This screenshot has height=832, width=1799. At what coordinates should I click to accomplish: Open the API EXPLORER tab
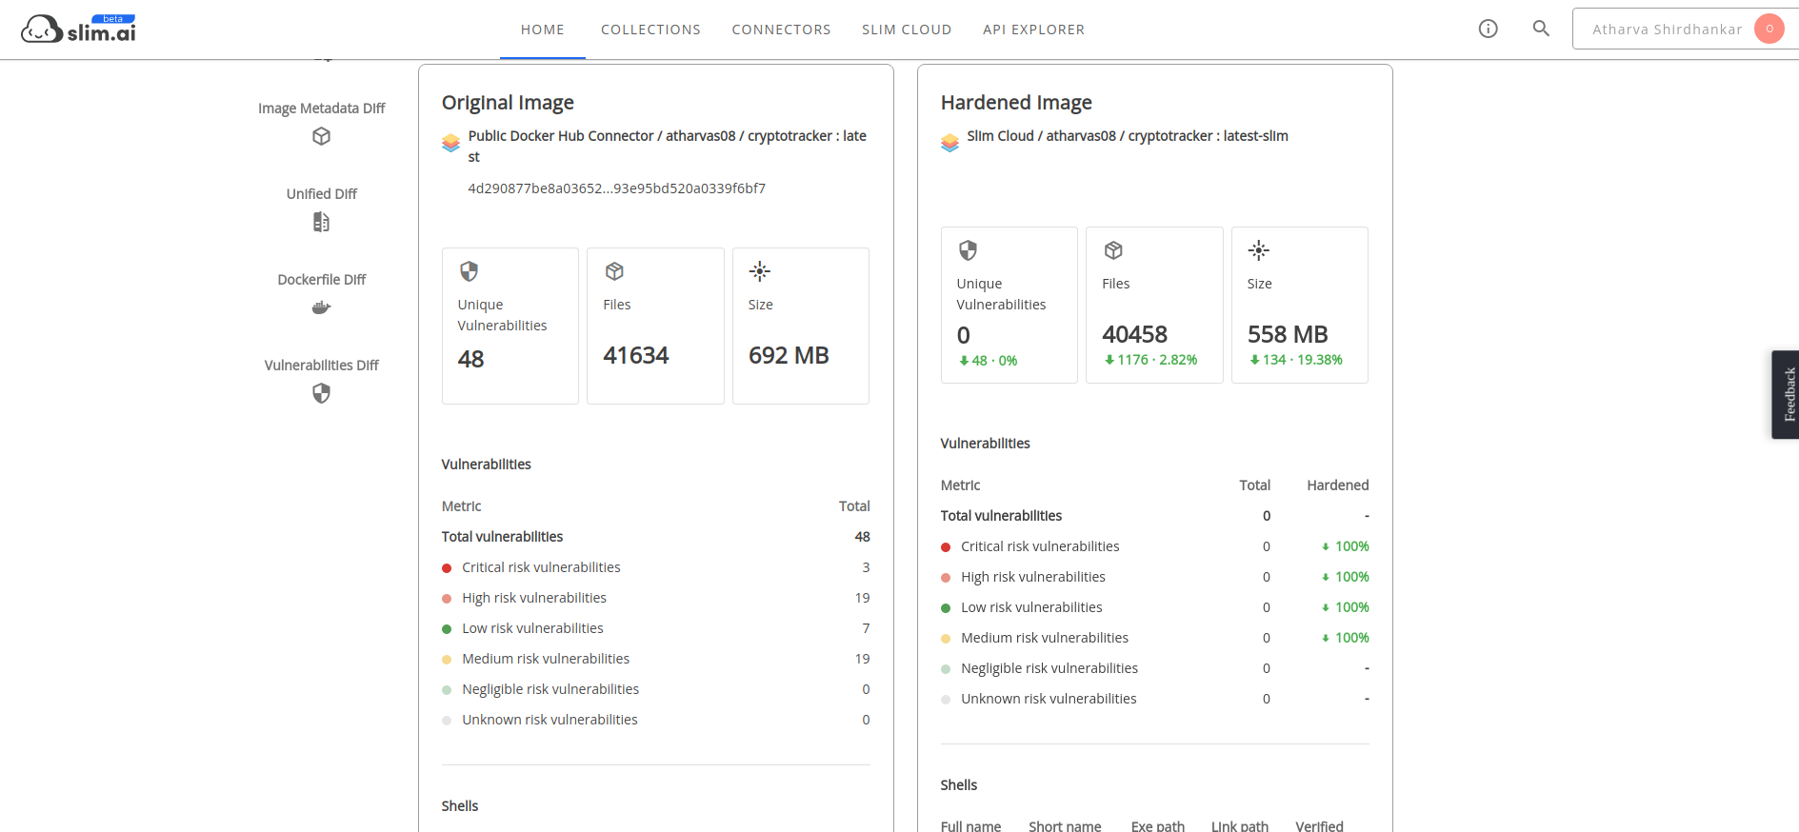point(1034,30)
